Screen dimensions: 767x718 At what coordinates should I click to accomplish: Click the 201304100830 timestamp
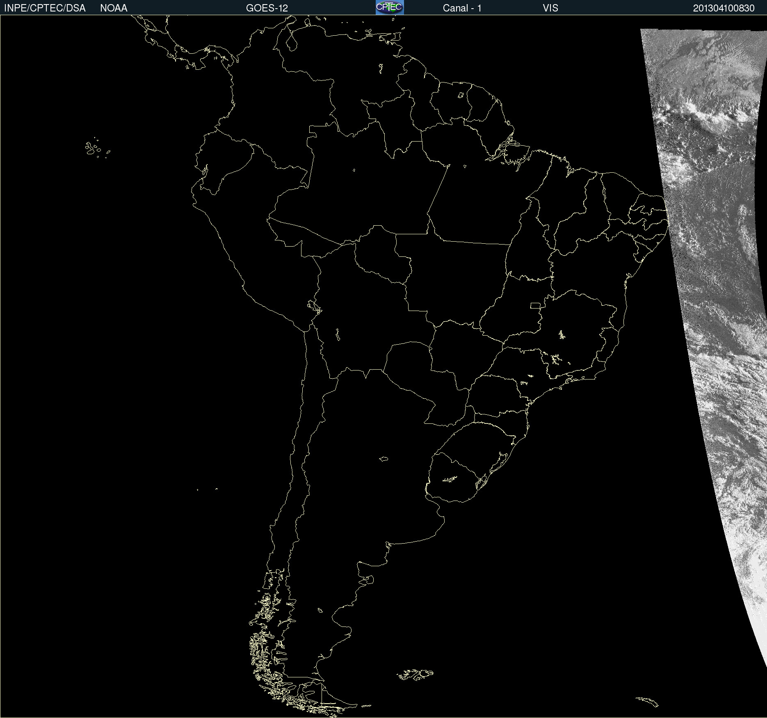point(724,8)
